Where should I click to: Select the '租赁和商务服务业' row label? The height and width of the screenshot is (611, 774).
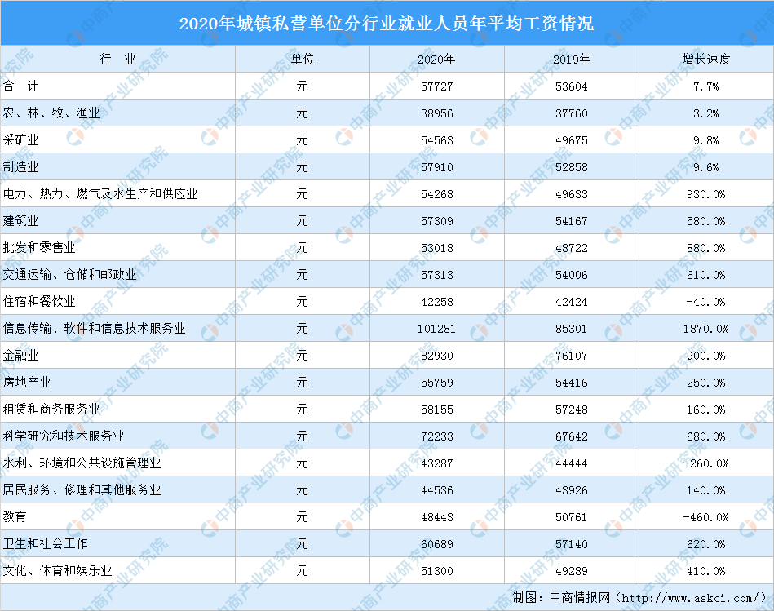(x=51, y=410)
